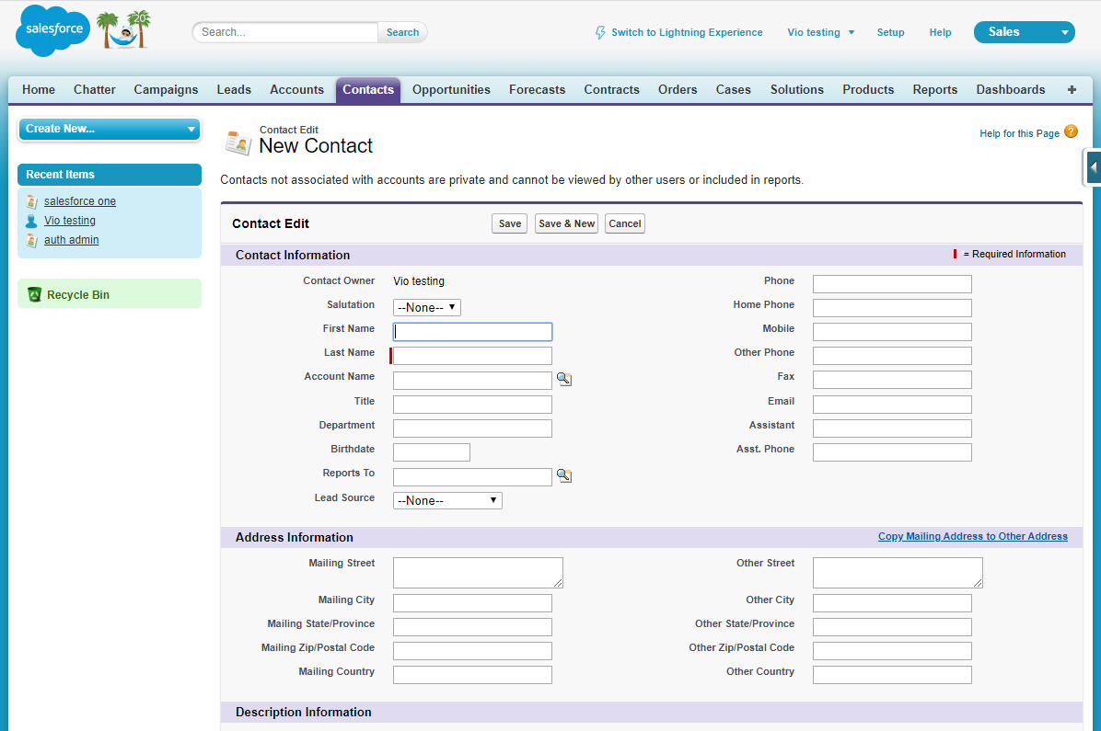Switch to the Chatter tab
This screenshot has width=1101, height=731.
click(95, 90)
